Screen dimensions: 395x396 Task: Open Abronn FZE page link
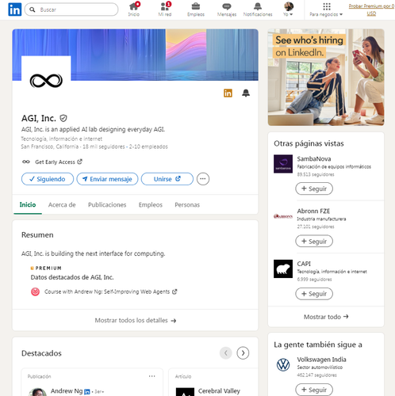coord(313,211)
